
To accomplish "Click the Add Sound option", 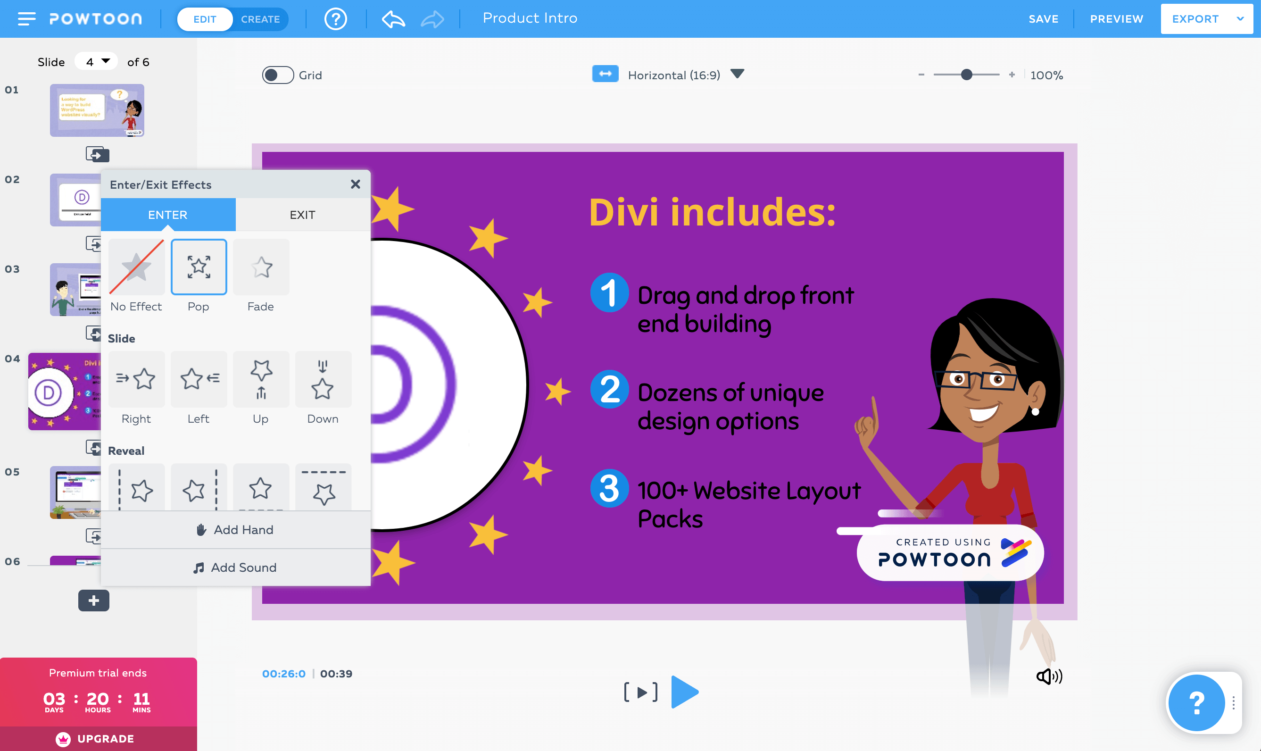I will click(x=235, y=567).
